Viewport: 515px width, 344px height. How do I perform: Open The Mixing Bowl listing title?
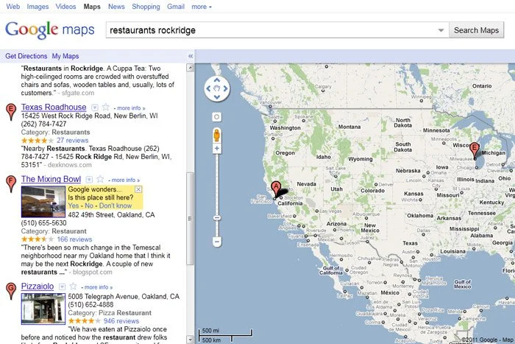pyautogui.click(x=51, y=179)
